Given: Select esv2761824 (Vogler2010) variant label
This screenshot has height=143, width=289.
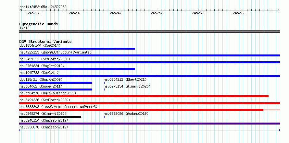Looking at the screenshot, I should pyautogui.click(x=42, y=66).
